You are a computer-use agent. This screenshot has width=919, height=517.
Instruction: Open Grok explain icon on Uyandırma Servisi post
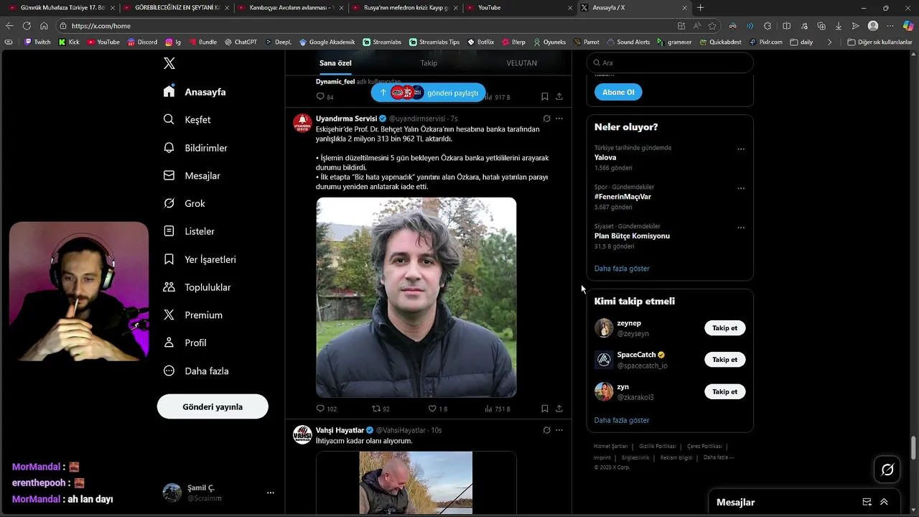[x=546, y=118]
